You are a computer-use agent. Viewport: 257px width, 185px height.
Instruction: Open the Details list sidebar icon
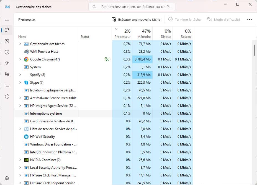pyautogui.click(x=7, y=85)
